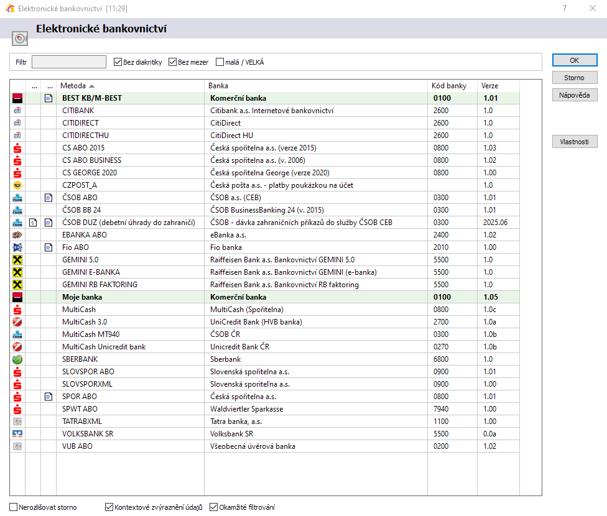Click the ČSOB logo beside MultiCash MT940

(x=17, y=334)
